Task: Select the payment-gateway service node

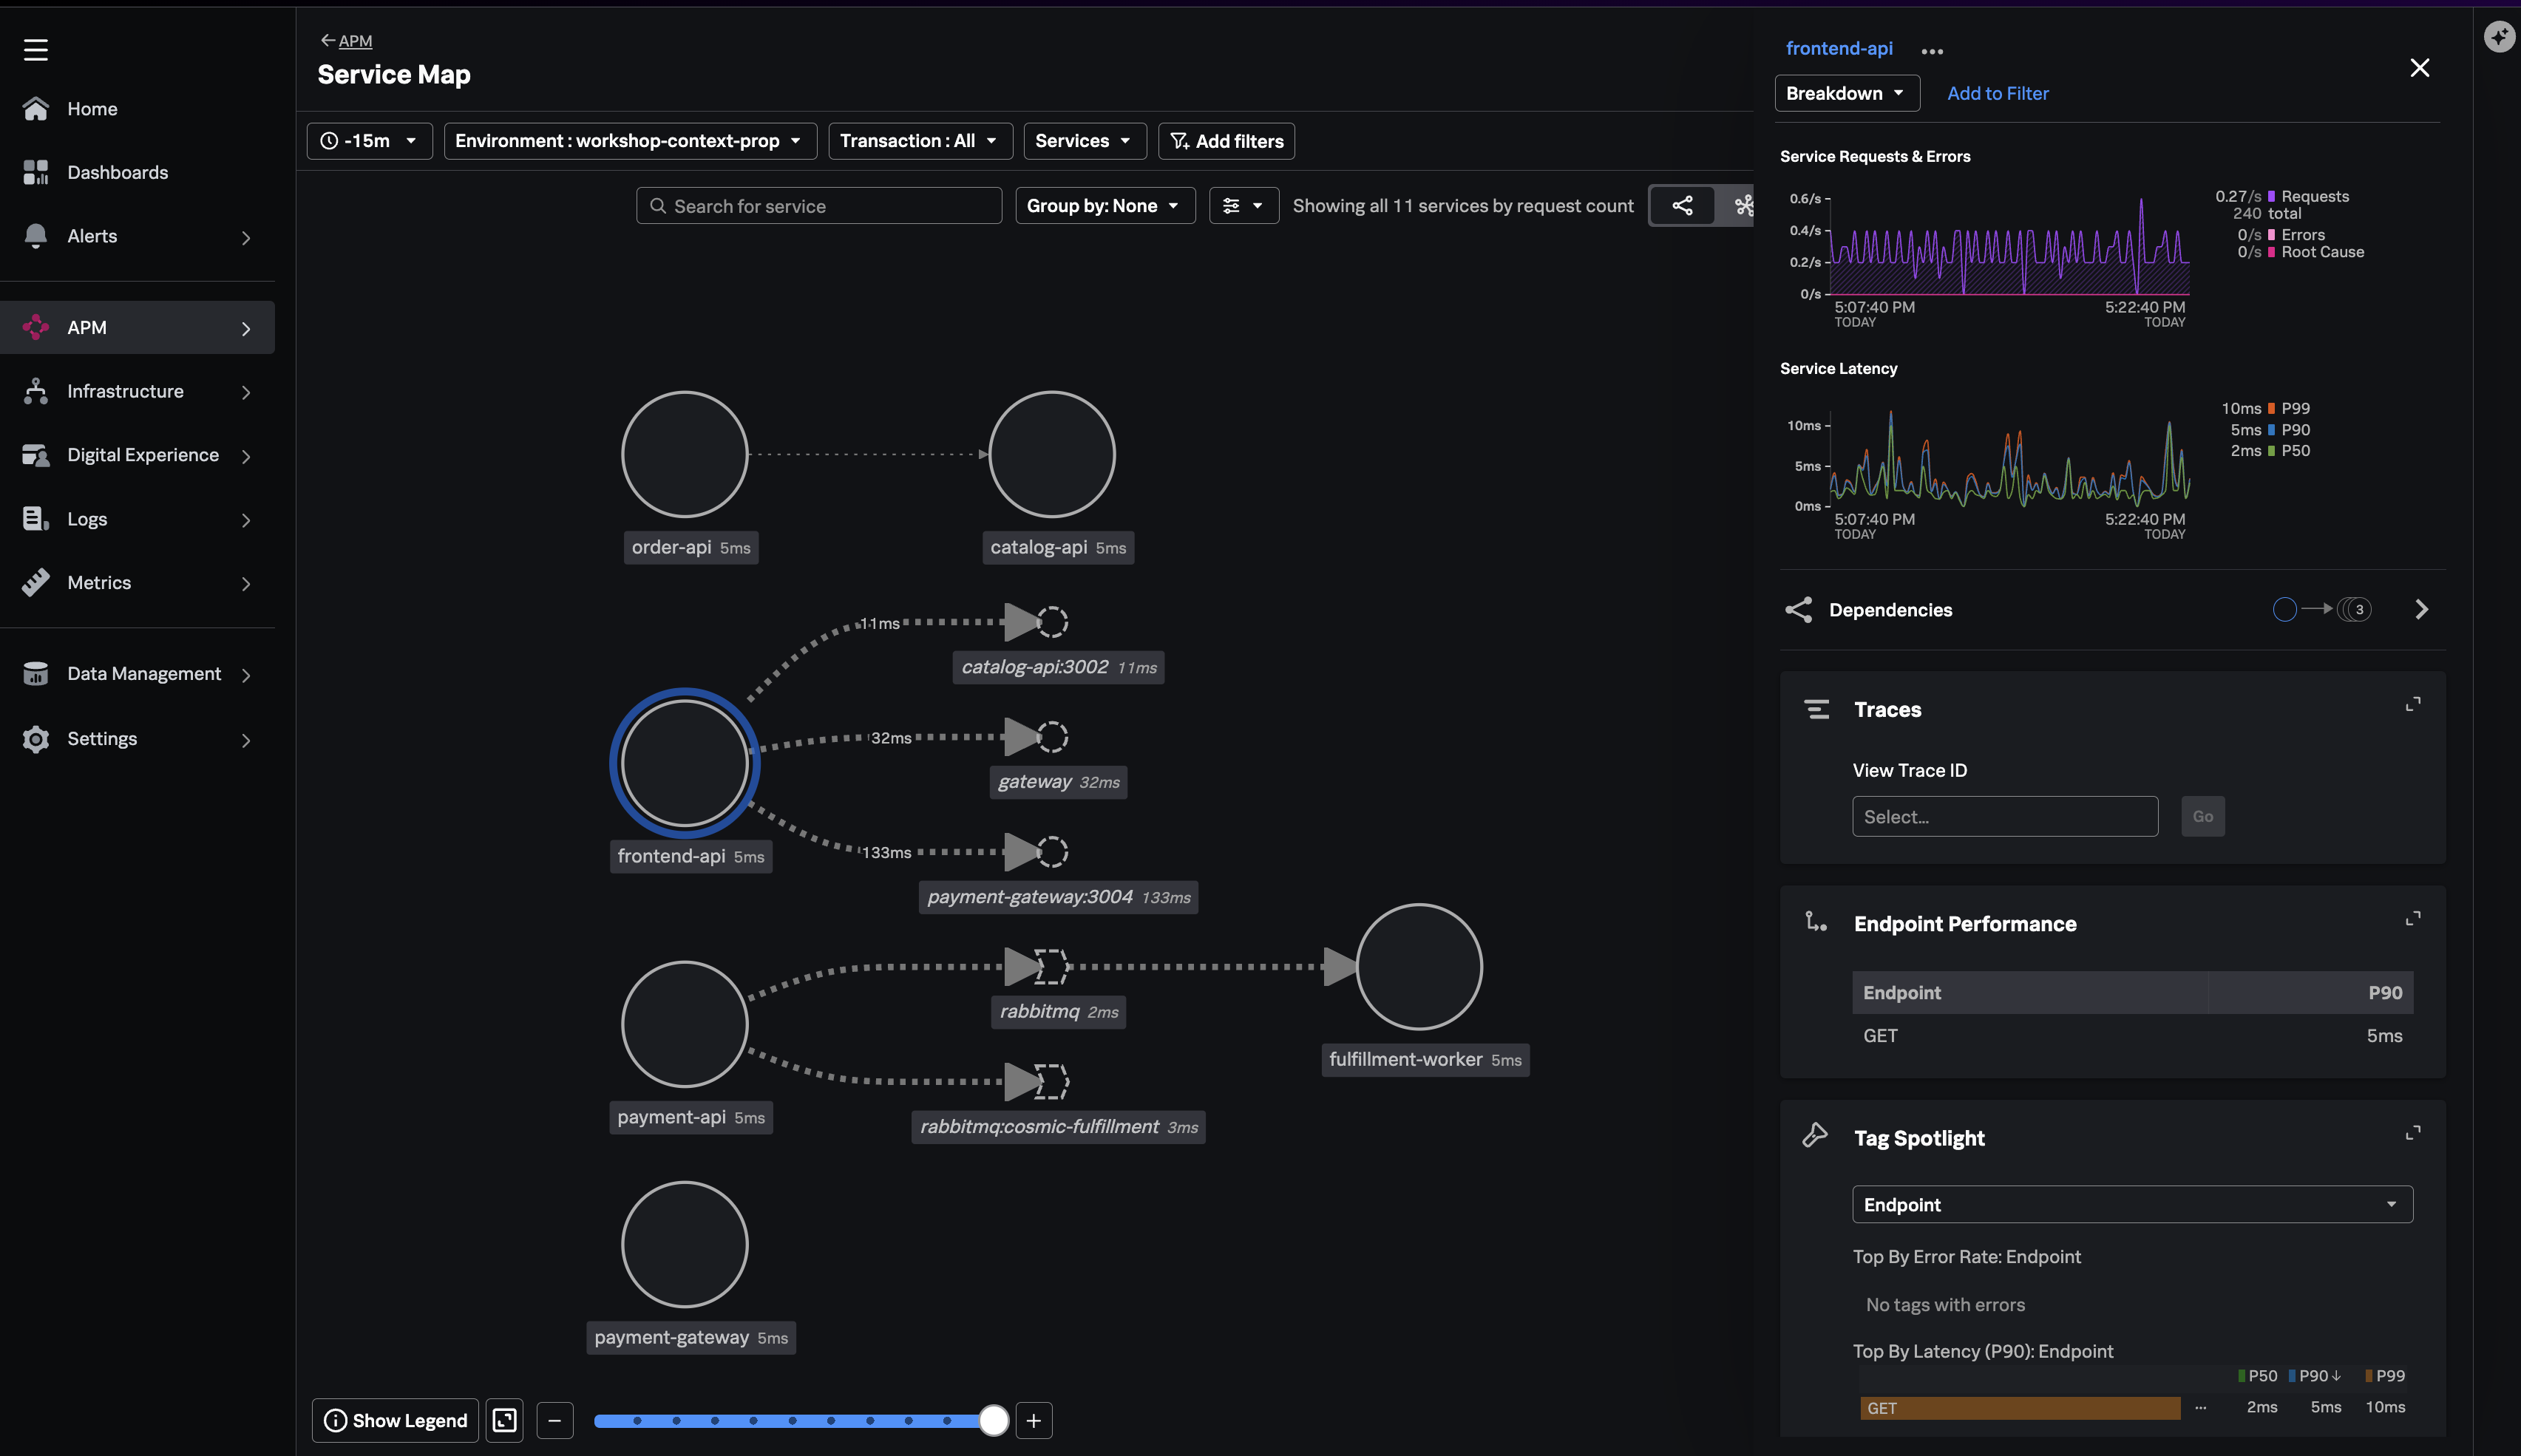Action: (685, 1245)
